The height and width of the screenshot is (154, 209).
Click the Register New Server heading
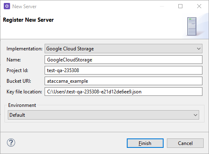[x=28, y=20]
